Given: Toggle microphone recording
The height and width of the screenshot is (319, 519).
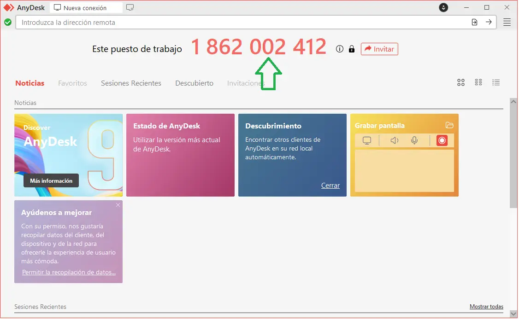Looking at the screenshot, I should pyautogui.click(x=414, y=140).
